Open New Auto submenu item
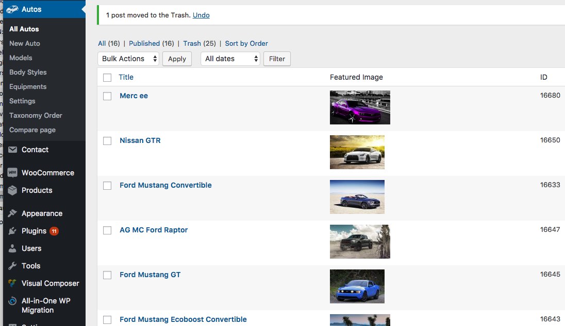 point(25,44)
